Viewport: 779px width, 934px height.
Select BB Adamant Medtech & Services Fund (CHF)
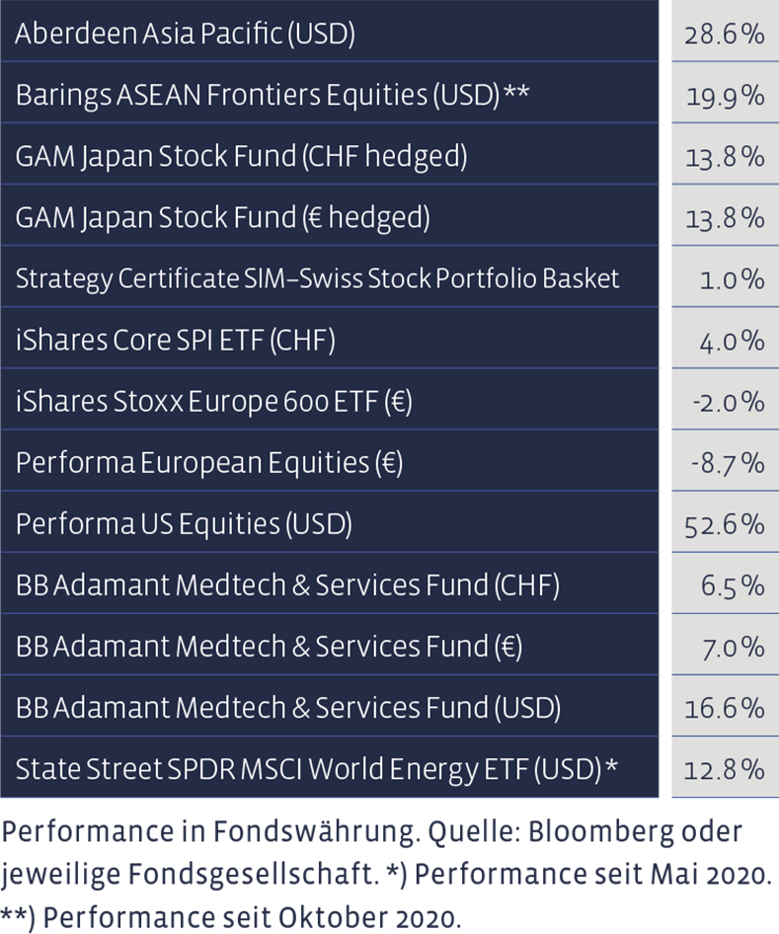(287, 585)
